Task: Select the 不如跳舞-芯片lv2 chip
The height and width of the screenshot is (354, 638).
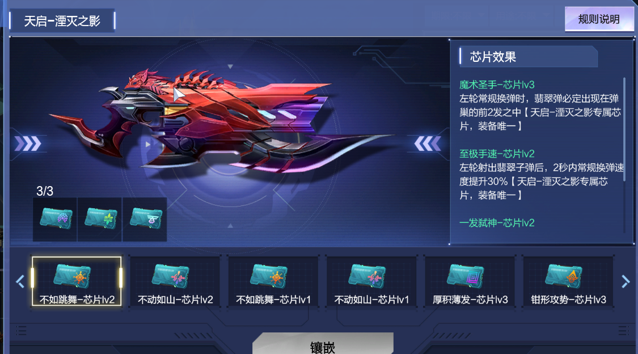Action: pos(77,281)
